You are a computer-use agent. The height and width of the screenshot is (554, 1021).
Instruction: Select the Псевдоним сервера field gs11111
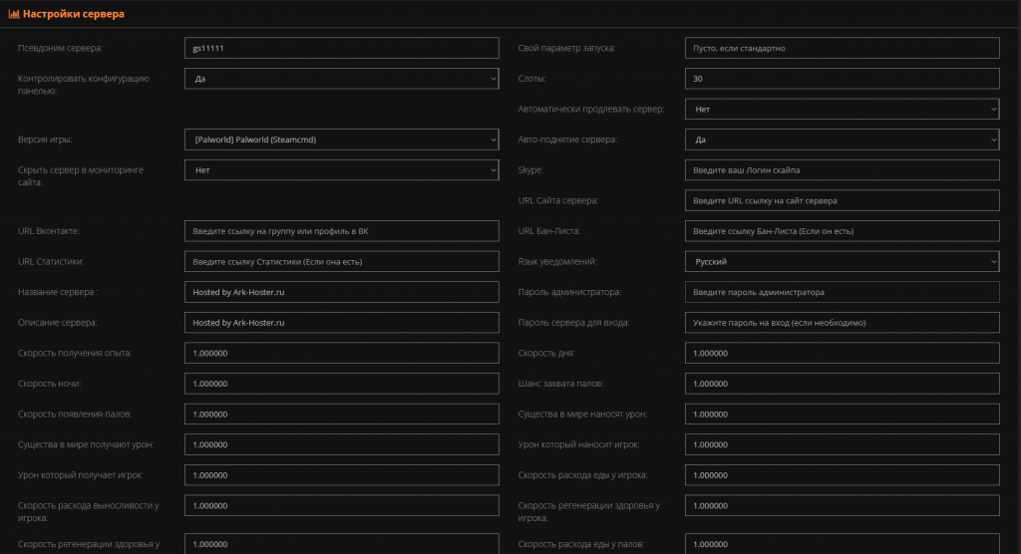(x=342, y=48)
